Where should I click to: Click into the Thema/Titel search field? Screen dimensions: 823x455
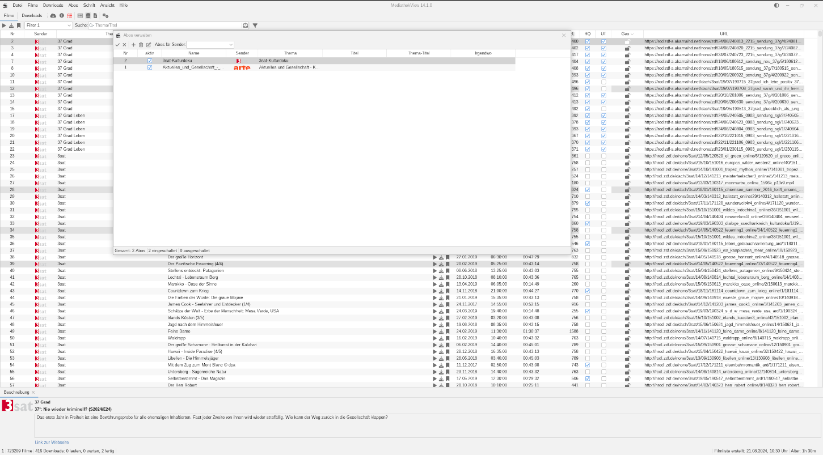(x=167, y=25)
